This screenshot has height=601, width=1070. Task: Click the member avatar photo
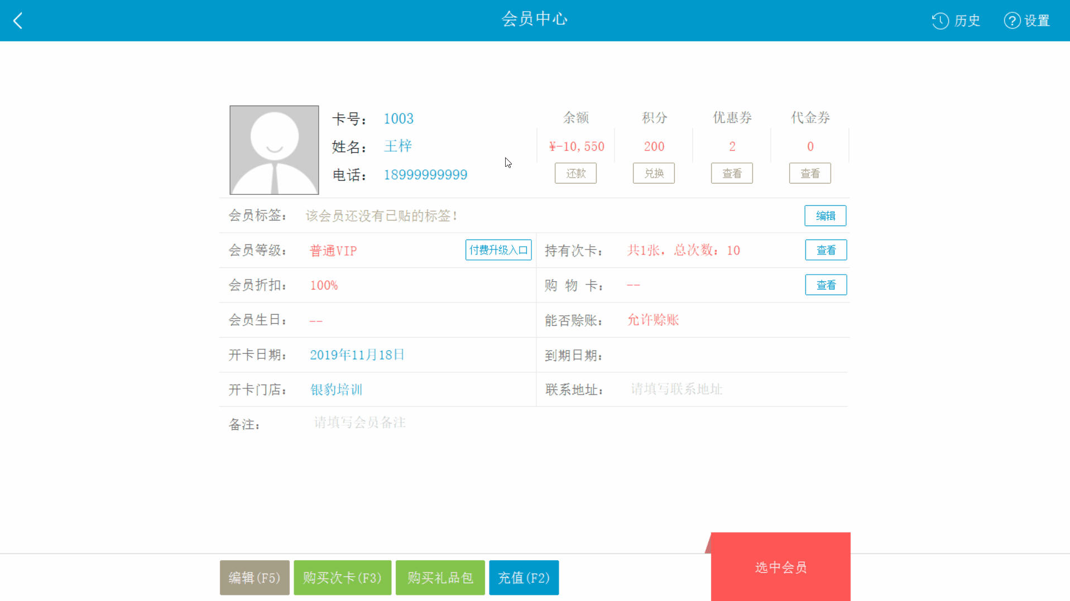pos(274,150)
